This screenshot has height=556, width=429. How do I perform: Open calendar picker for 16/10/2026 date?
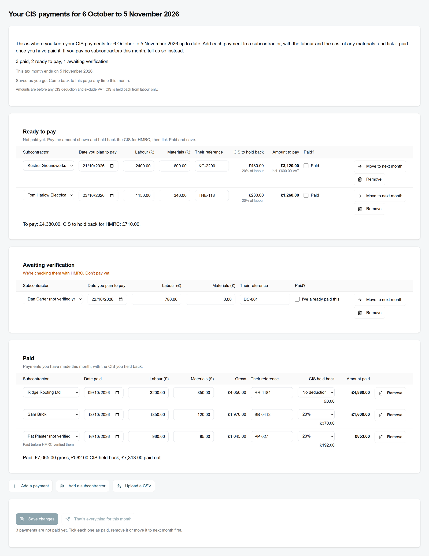pyautogui.click(x=117, y=437)
